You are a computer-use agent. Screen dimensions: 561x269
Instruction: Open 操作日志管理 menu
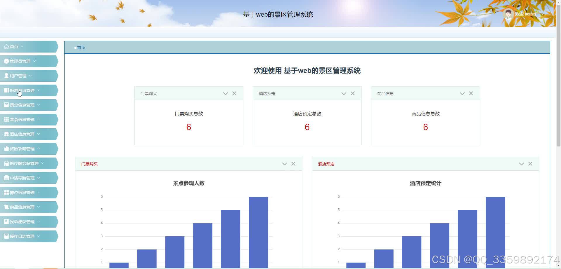coord(29,236)
